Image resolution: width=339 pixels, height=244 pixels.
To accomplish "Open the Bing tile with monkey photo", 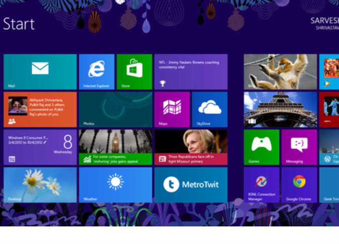I will [x=280, y=71].
